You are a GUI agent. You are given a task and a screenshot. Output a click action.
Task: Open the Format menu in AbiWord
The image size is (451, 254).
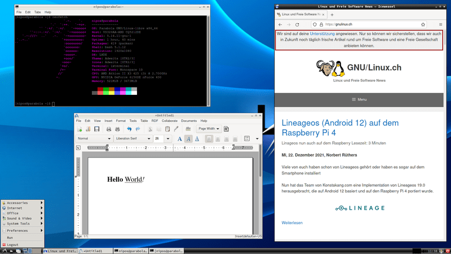(x=121, y=121)
